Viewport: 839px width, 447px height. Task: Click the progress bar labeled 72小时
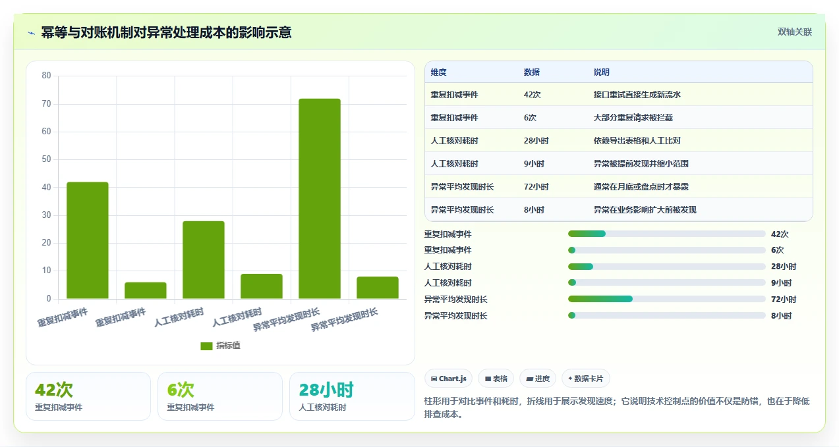[x=667, y=300]
